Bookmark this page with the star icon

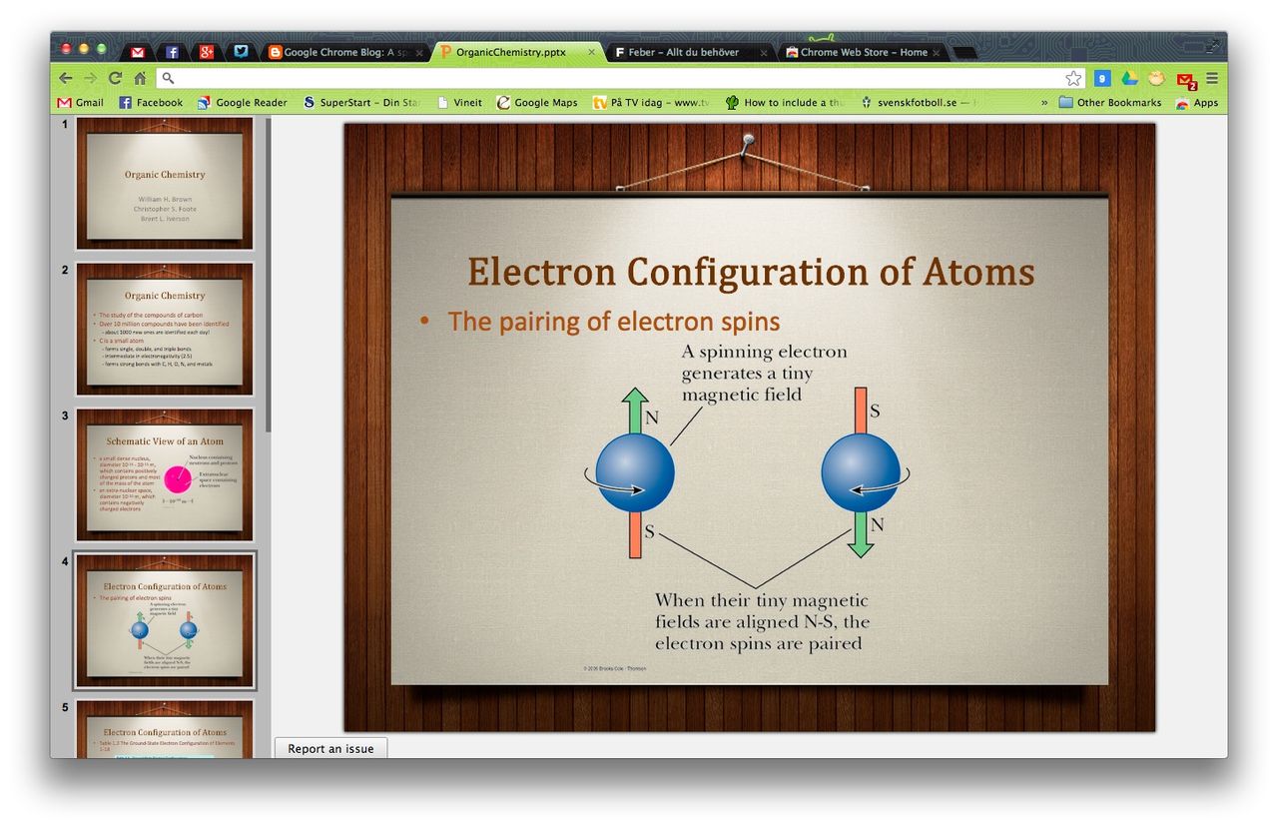[x=1073, y=78]
